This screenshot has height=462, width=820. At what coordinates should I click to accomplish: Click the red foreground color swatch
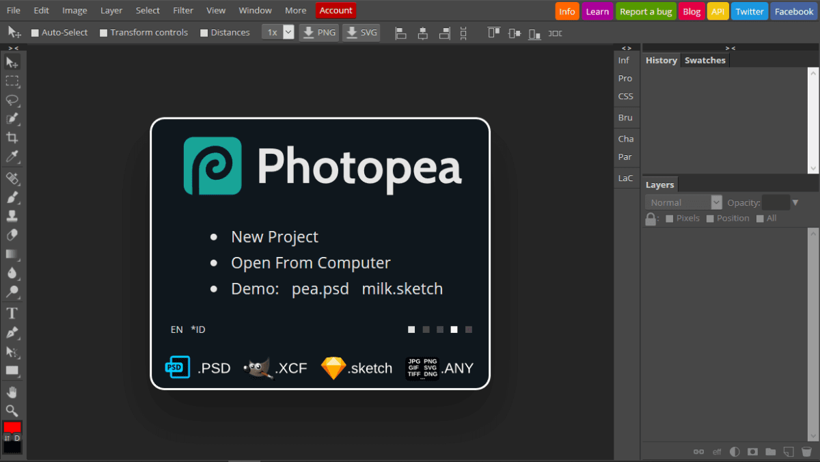click(12, 426)
